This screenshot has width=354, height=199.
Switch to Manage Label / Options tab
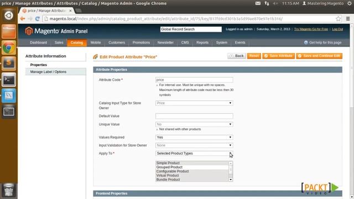55,72
